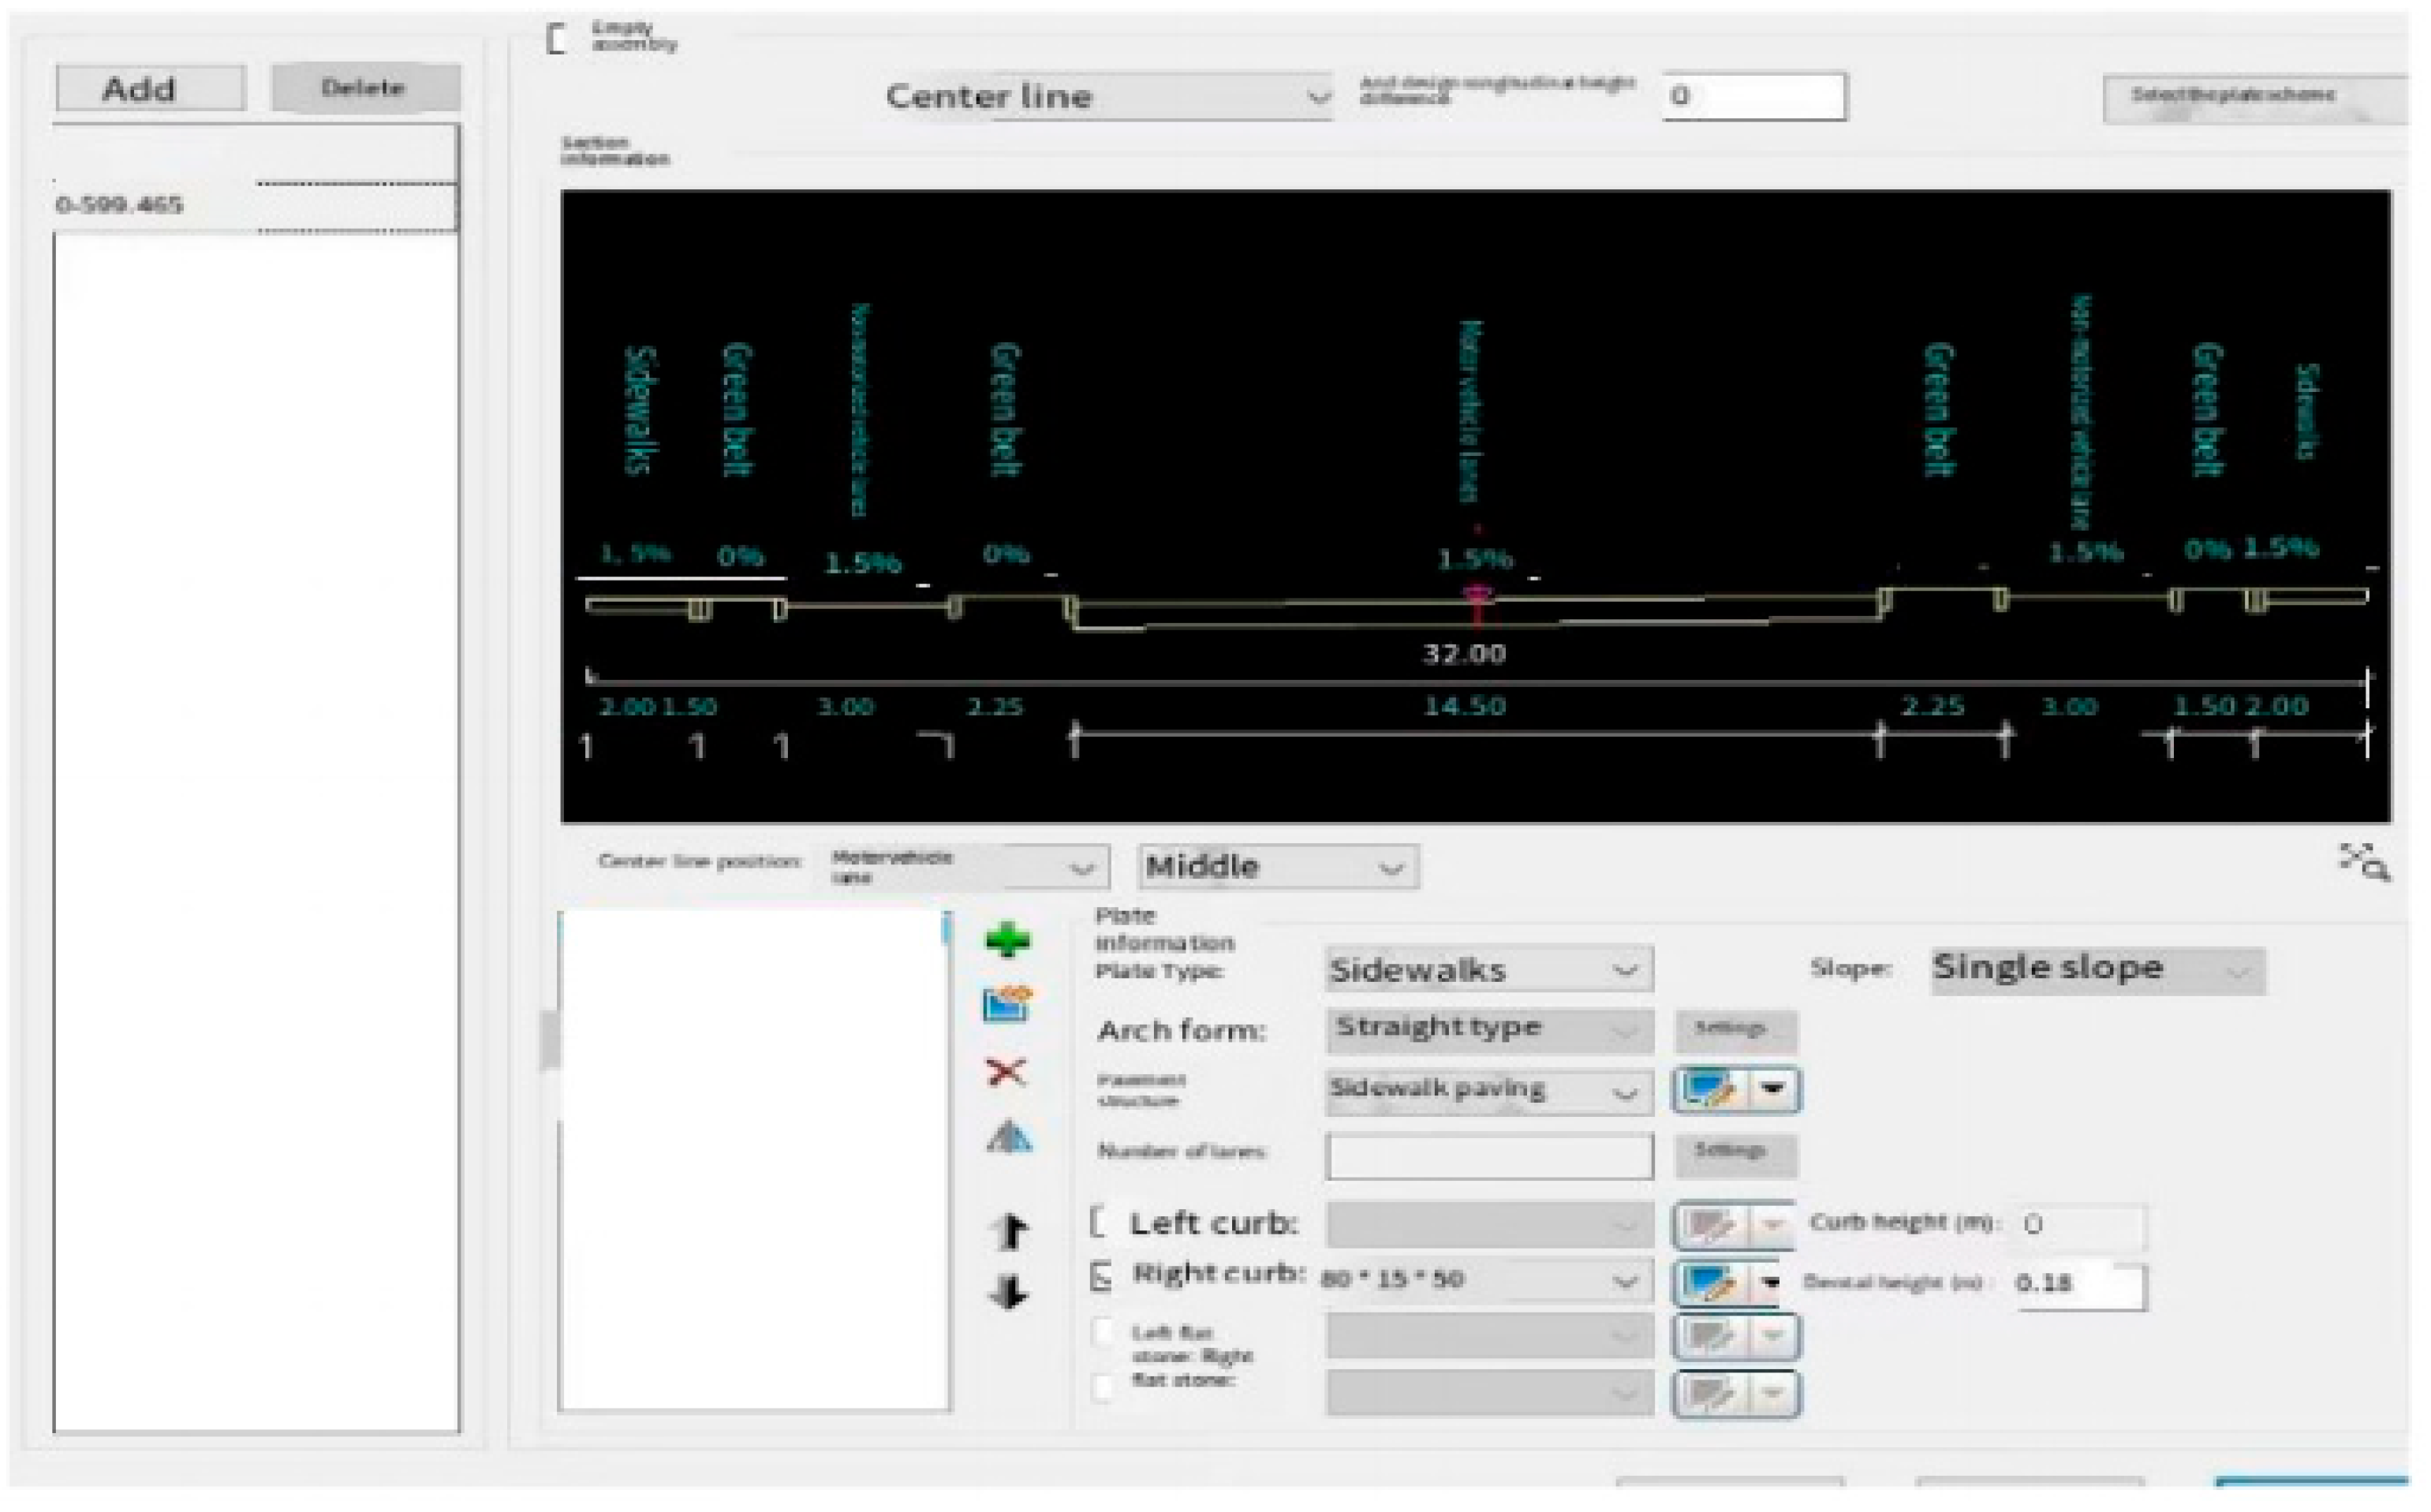This screenshot has height=1512, width=2431.
Task: Click the zoom extents icon beside the section preview
Action: pos(2364,861)
